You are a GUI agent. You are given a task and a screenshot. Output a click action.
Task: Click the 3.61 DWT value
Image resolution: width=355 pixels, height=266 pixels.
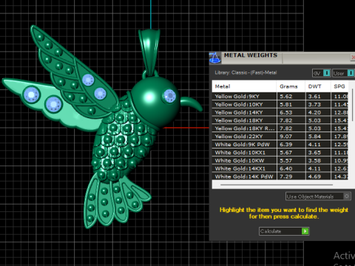pos(314,96)
